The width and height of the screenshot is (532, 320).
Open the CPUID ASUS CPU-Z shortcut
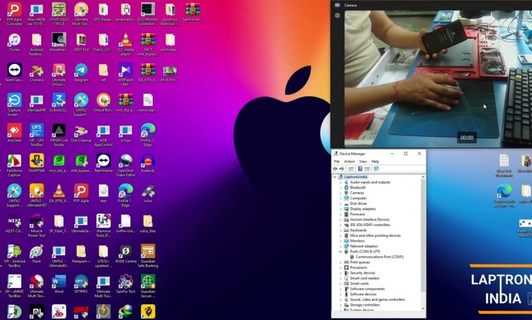[x=59, y=14]
